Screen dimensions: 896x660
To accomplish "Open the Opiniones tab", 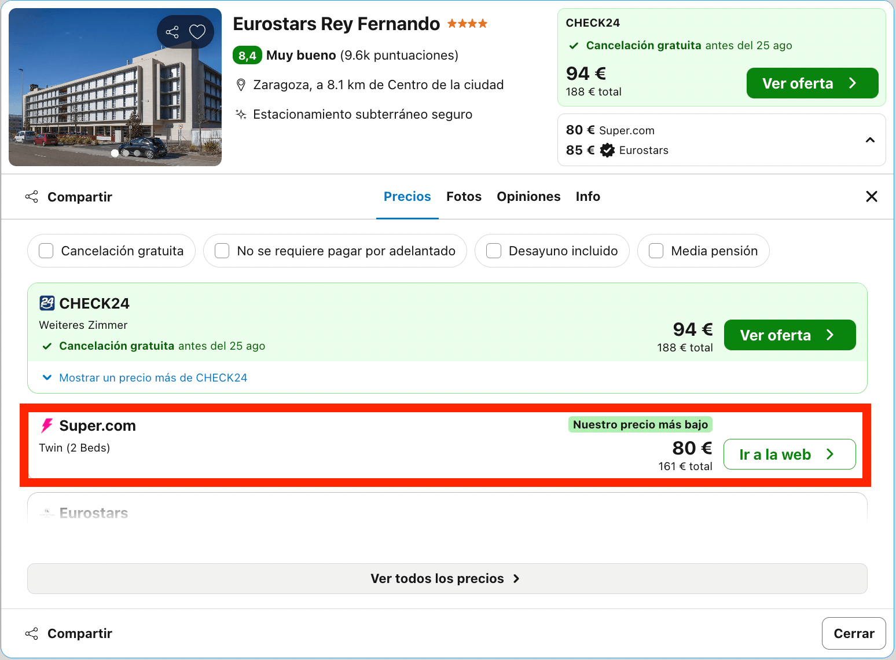I will point(528,196).
